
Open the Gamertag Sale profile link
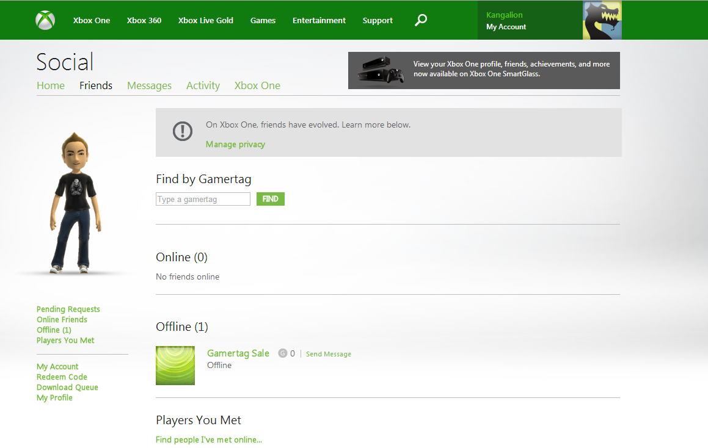[x=238, y=353]
